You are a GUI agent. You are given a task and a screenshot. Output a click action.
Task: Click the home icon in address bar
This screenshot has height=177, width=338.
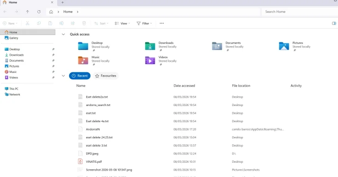coord(51,12)
